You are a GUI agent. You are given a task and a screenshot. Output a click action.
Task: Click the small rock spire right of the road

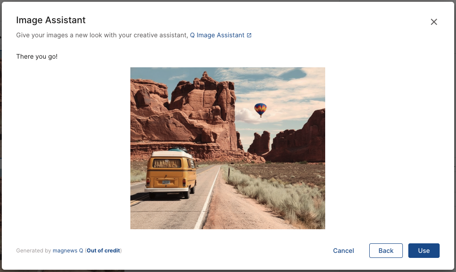click(259, 143)
